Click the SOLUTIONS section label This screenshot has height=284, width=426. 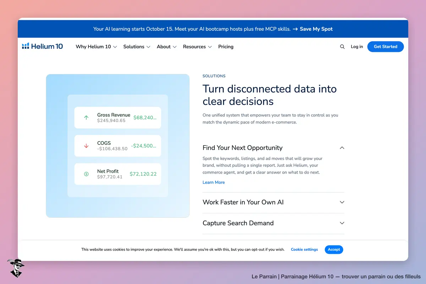point(214,76)
